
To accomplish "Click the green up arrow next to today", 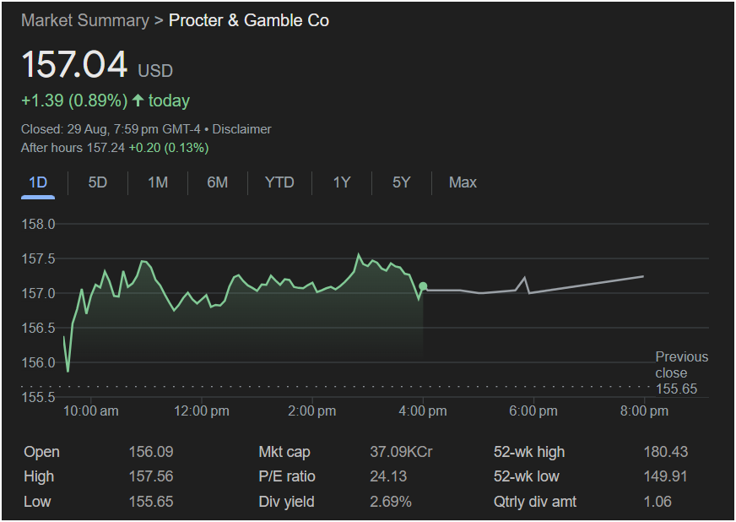I will click(x=138, y=100).
